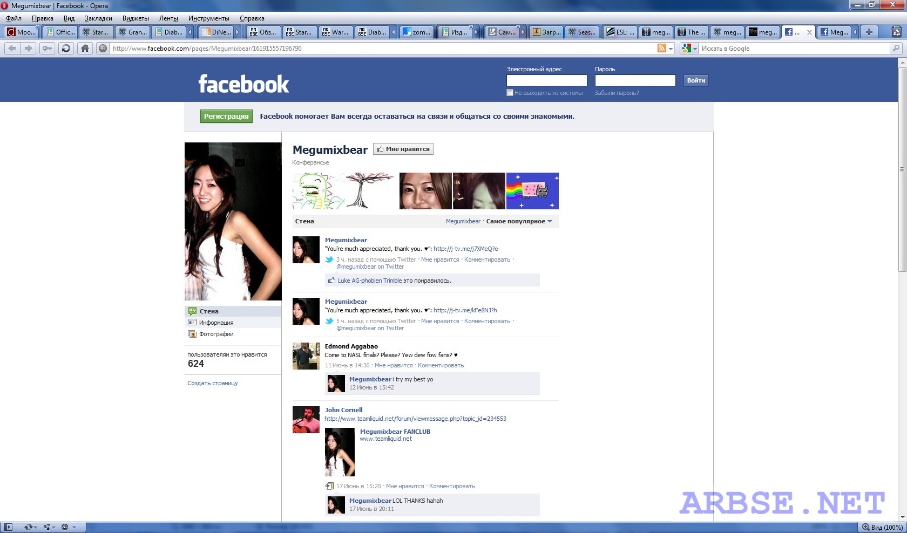Click the Twitter bird icon on 5 ч. post
The width and height of the screenshot is (907, 533).
tap(329, 321)
